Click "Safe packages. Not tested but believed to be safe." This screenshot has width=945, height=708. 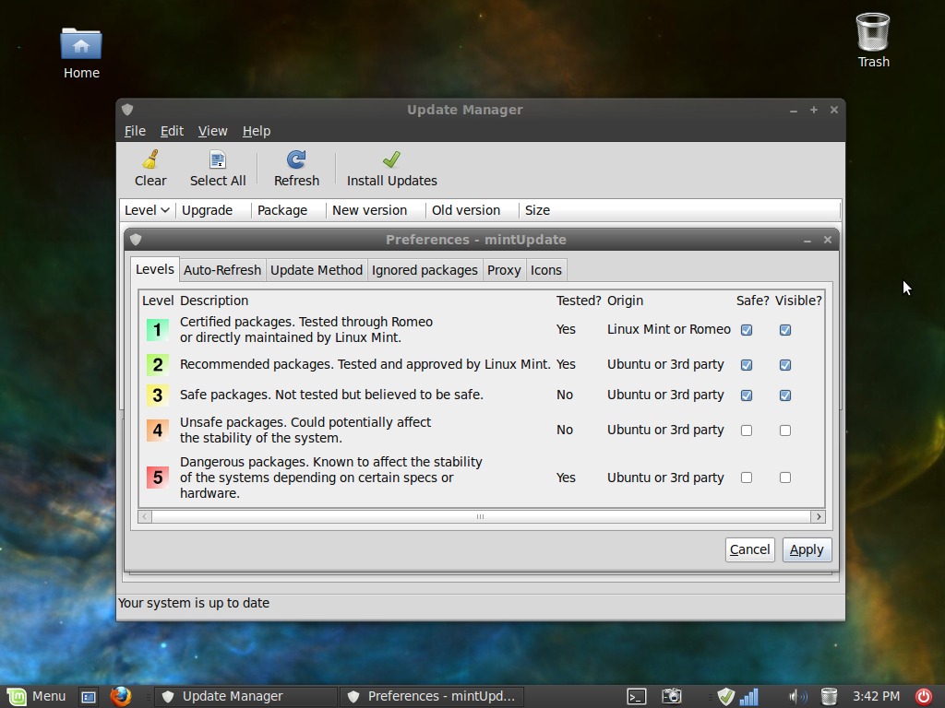point(331,395)
